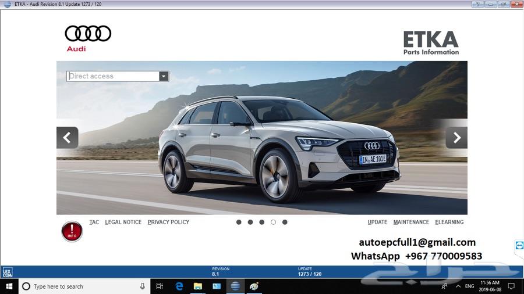Open the LEGAL NOTICE link

[123, 222]
